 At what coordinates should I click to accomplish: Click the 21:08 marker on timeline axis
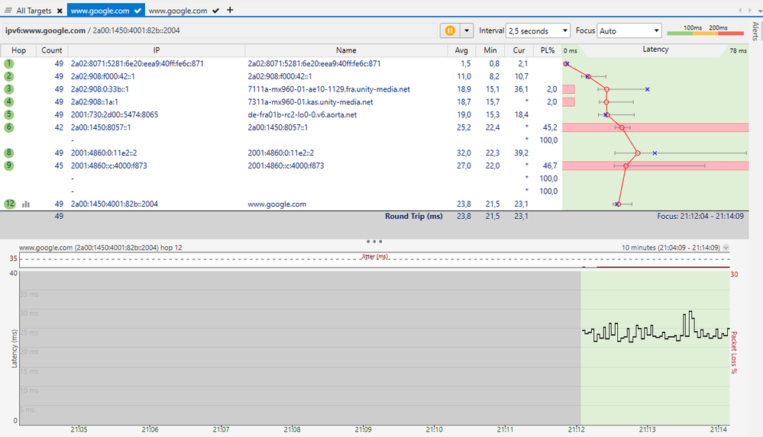[292, 429]
